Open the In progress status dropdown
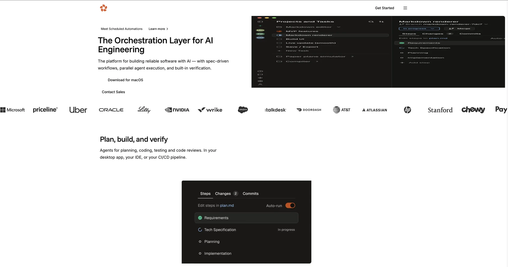The height and width of the screenshot is (267, 508). [419, 29]
